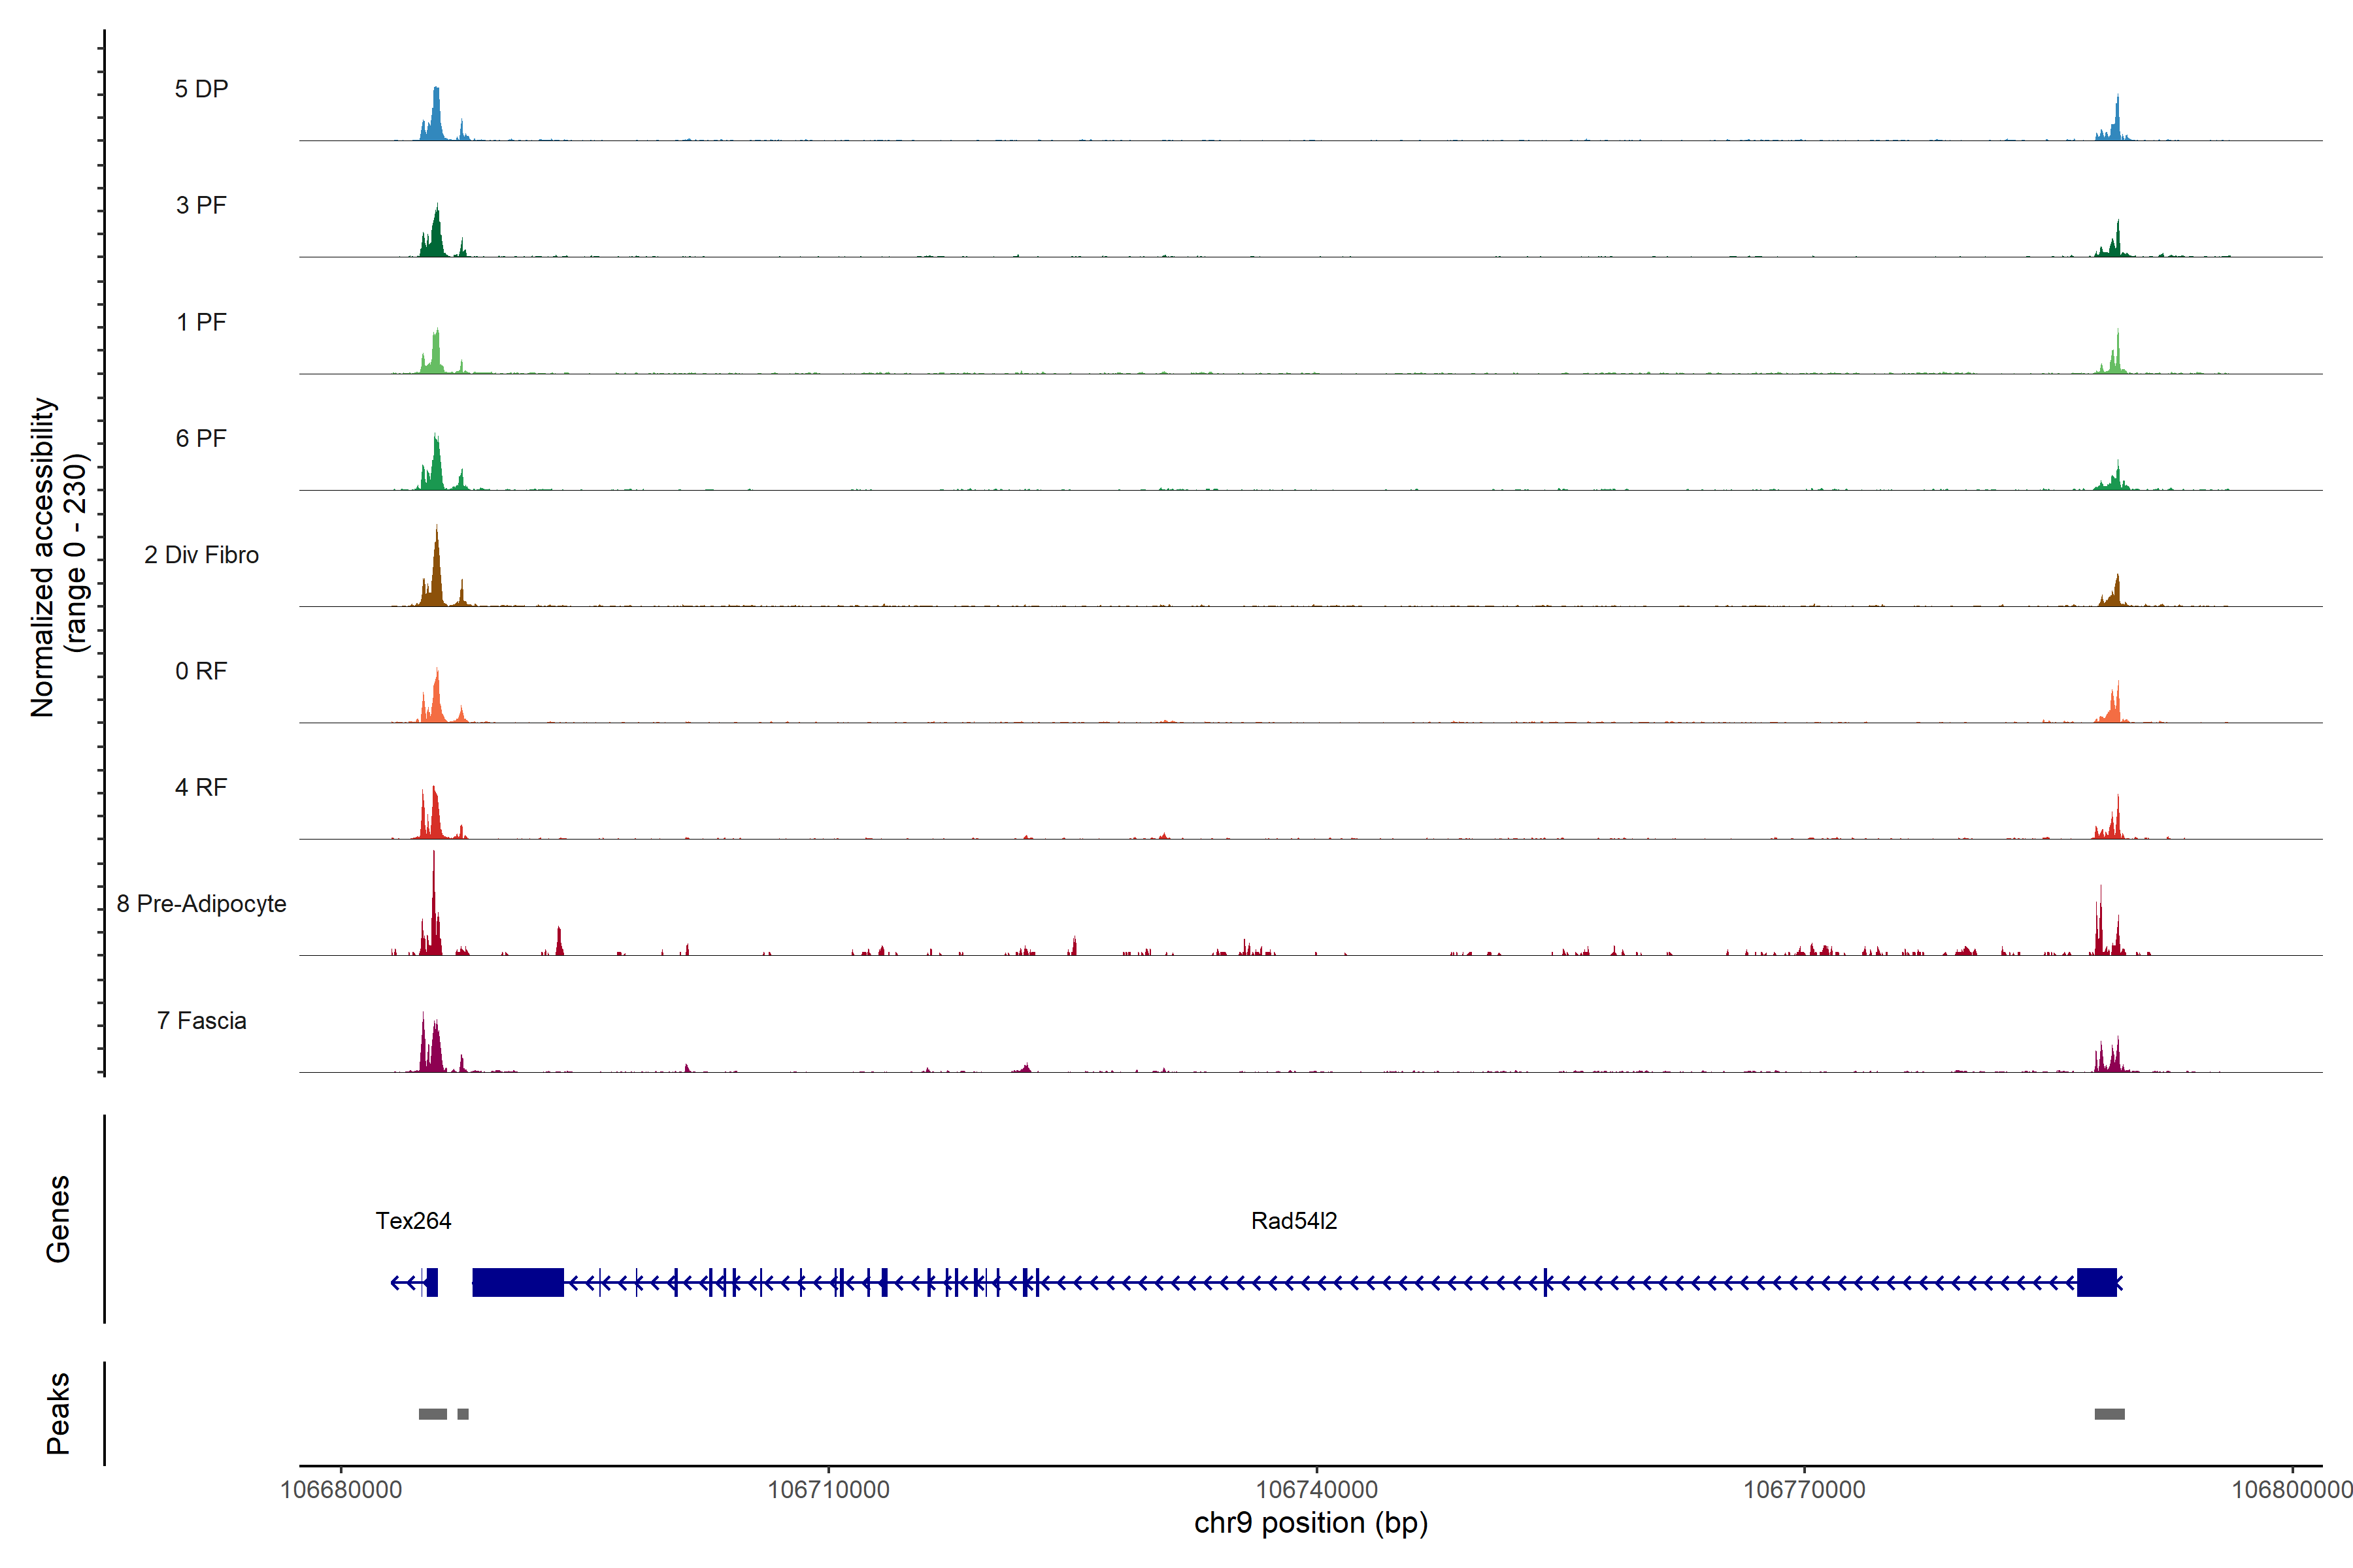This screenshot has width=2353, height=1568.
Task: Click the 5 DP track label
Action: [201, 89]
